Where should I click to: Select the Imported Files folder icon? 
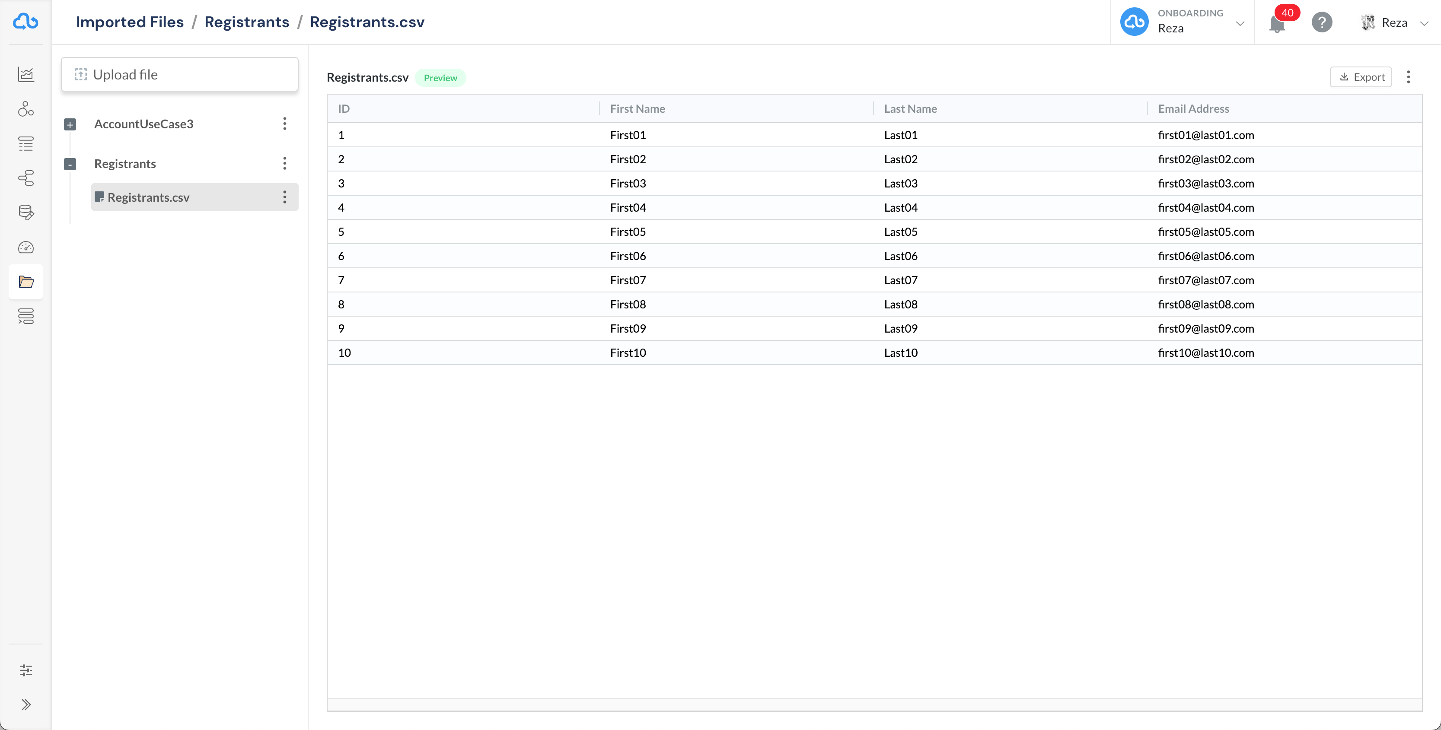point(26,282)
